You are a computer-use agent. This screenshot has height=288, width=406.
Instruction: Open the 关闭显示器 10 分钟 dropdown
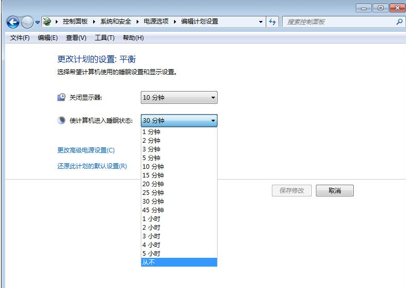[179, 98]
